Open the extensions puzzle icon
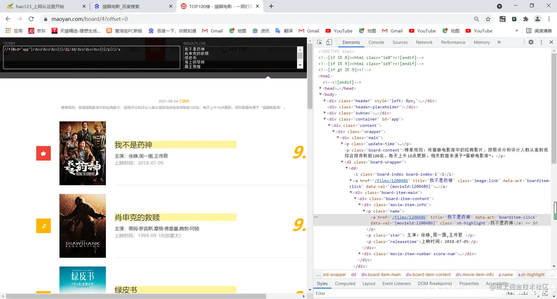 526,19
